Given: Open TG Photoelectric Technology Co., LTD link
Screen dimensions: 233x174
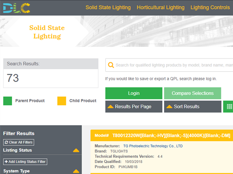Looking at the screenshot, I should 153,146.
